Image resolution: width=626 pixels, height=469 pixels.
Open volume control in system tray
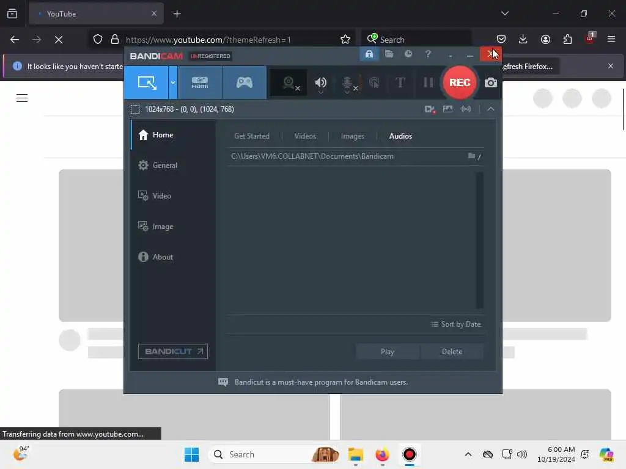click(x=522, y=454)
